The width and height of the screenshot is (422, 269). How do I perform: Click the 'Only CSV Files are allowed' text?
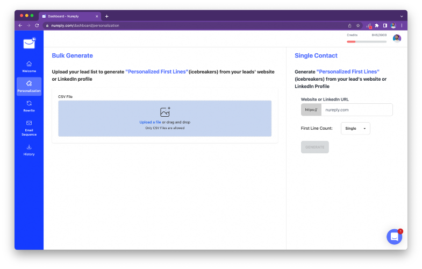[x=165, y=128]
